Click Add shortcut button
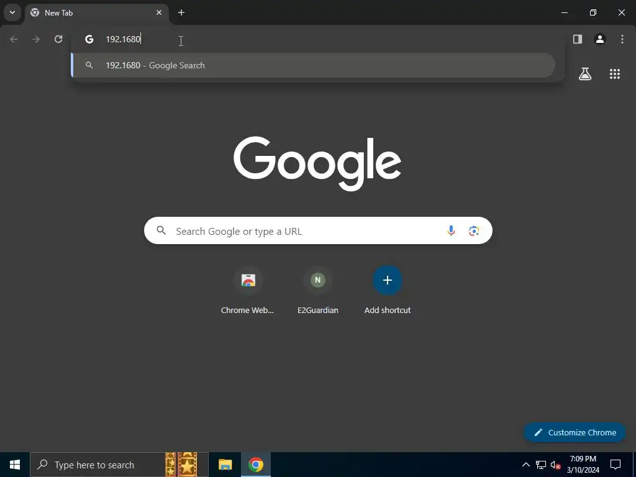Viewport: 636px width, 477px height. pos(388,291)
